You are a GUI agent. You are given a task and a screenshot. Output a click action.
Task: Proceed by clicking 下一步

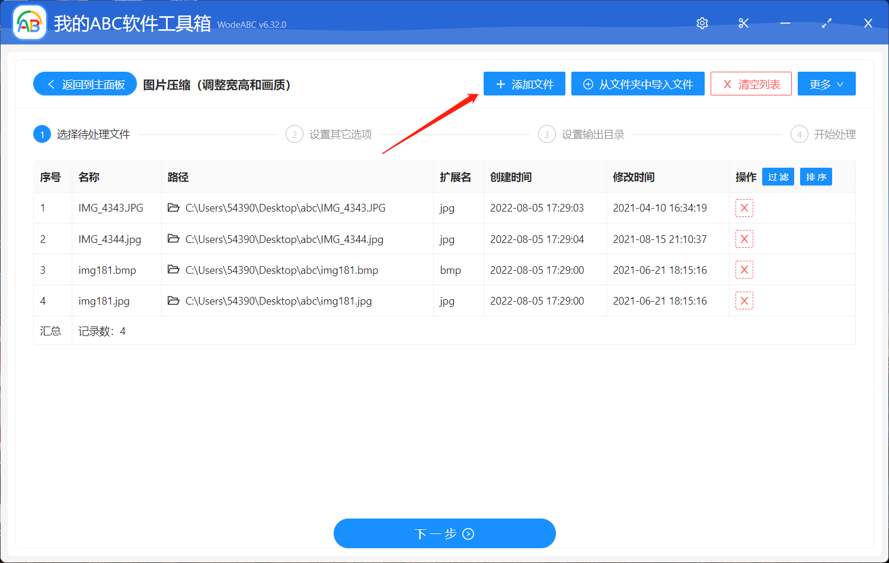444,533
